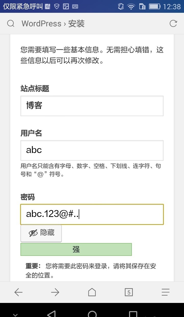This screenshot has width=184, height=317.
Task: Open the browser hamburger menu
Action: point(166,292)
